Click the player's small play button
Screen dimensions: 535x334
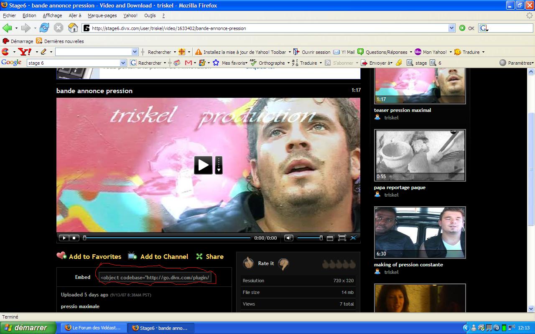pyautogui.click(x=64, y=238)
